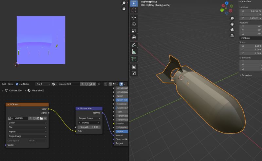262x161 pixels.
Task: Adjust the Sheen Tint slider
Action: 122,100
